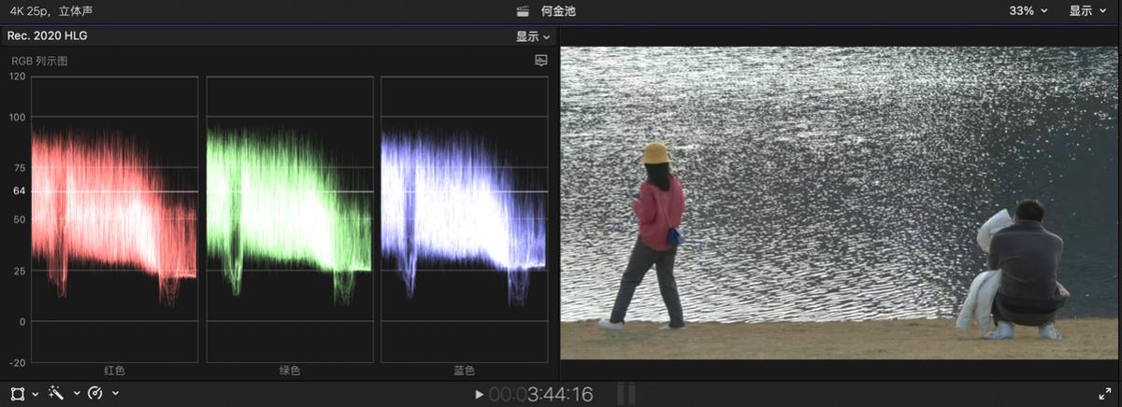Click the red channel waveform
The height and width of the screenshot is (407, 1122).
pos(114,219)
